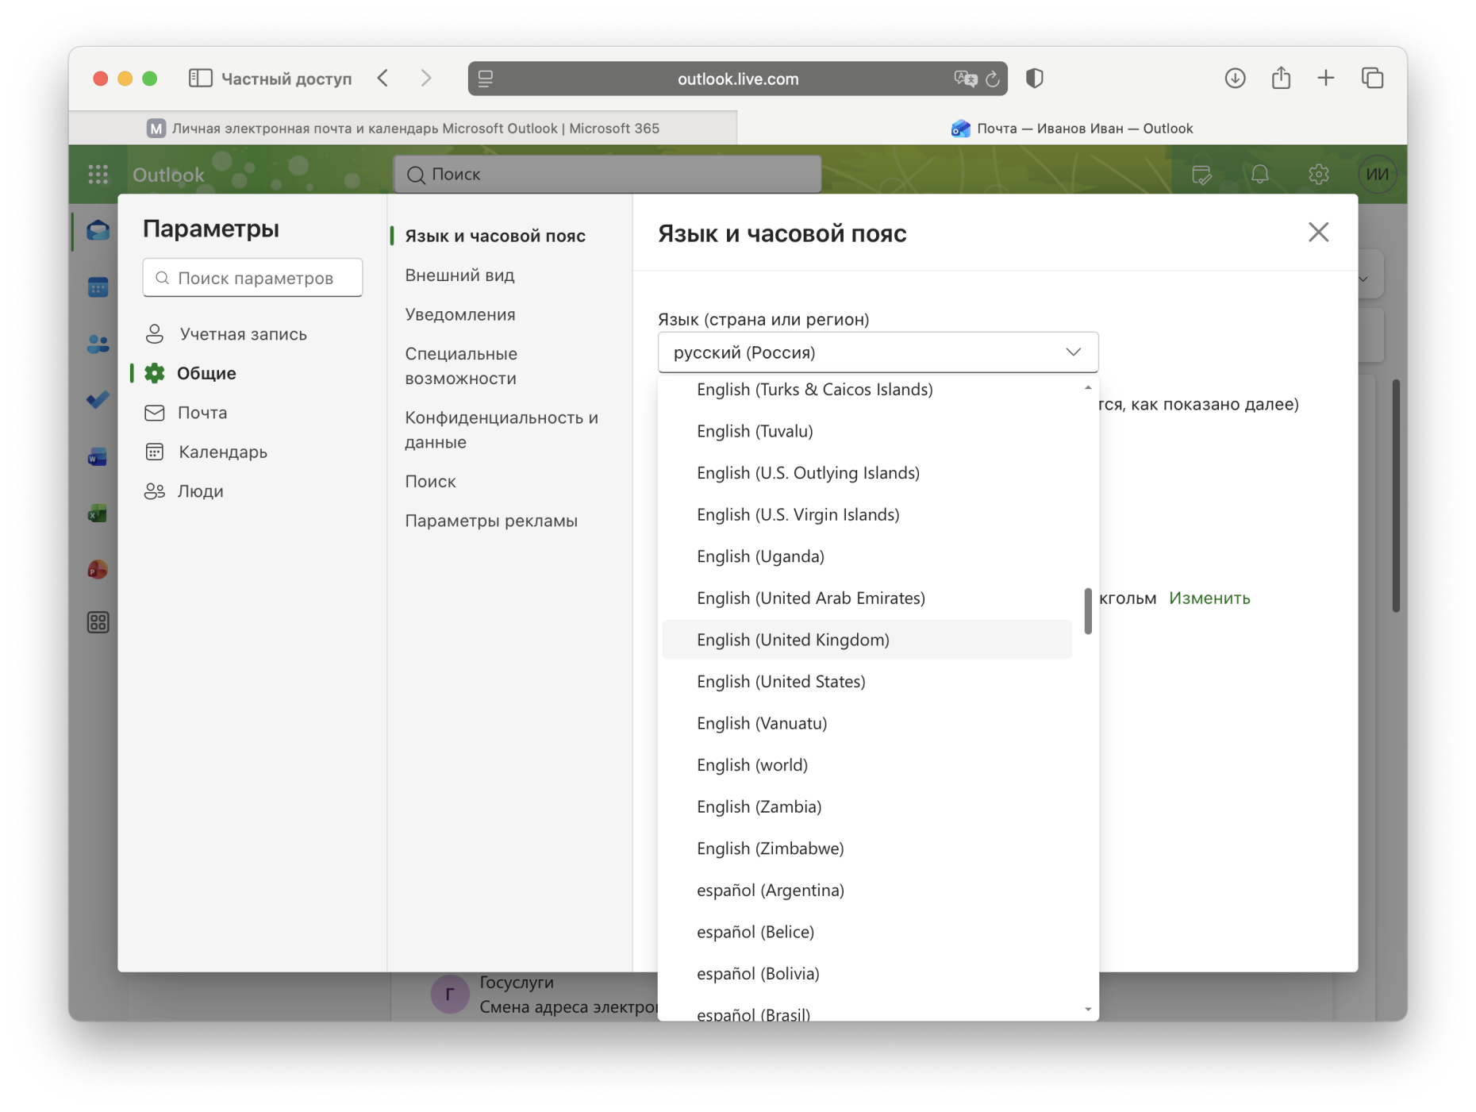Click the outlook.live.com address bar
This screenshot has width=1476, height=1112.
pos(738,79)
